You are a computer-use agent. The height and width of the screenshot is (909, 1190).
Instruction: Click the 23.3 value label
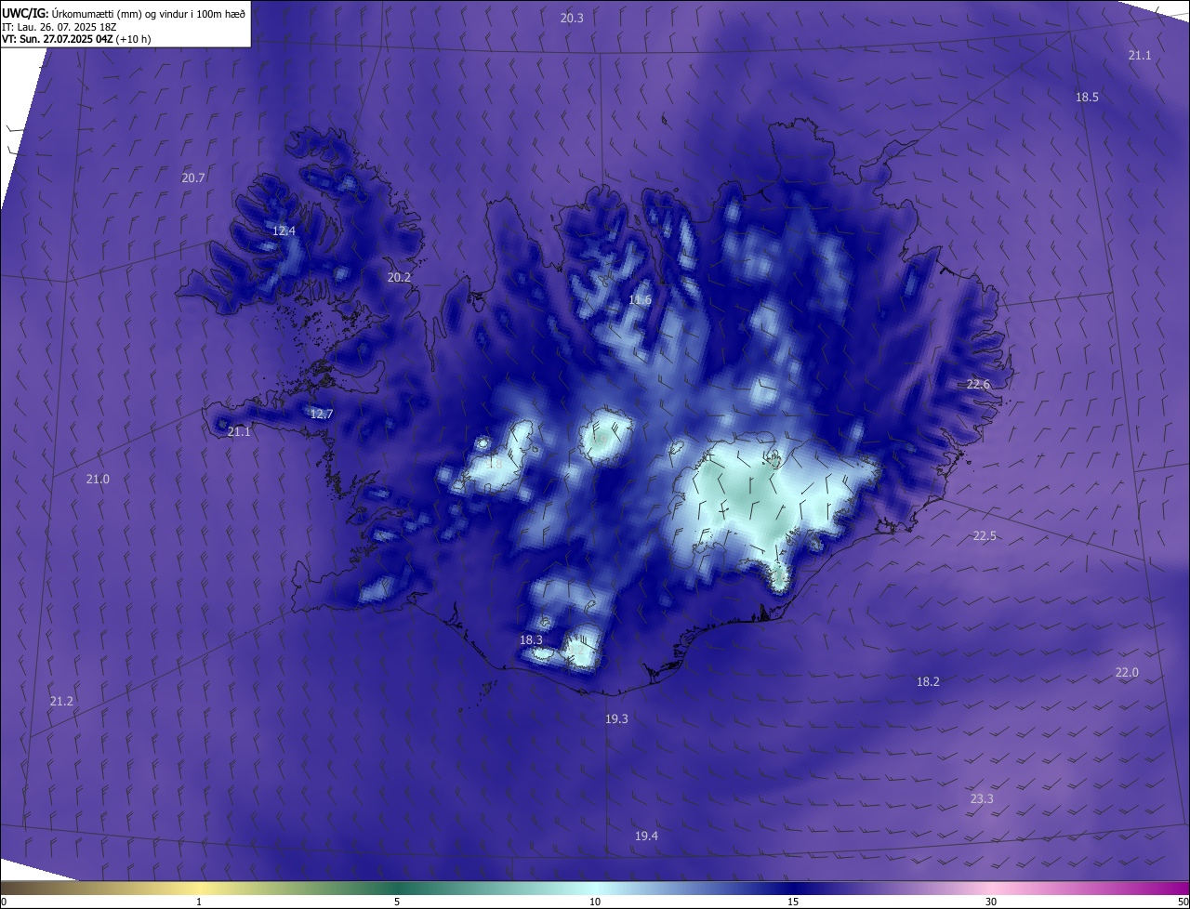[x=982, y=798]
